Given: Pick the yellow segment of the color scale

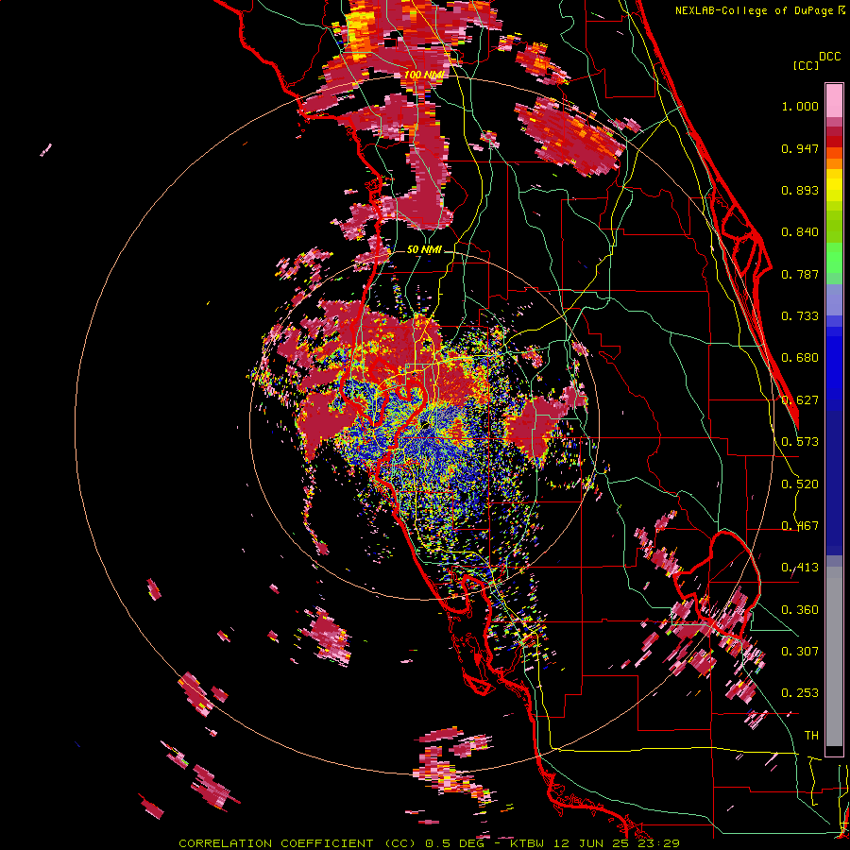Looking at the screenshot, I should (x=834, y=185).
